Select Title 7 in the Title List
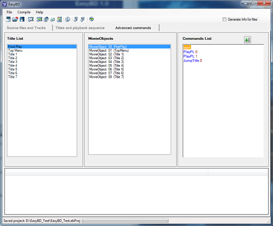 click(x=13, y=77)
